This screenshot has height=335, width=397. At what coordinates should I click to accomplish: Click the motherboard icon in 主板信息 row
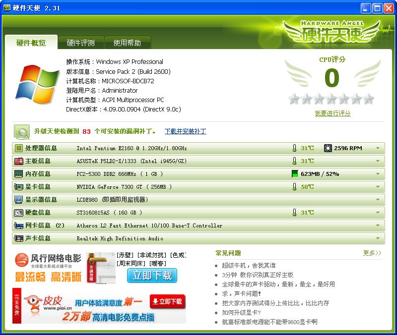click(x=18, y=161)
